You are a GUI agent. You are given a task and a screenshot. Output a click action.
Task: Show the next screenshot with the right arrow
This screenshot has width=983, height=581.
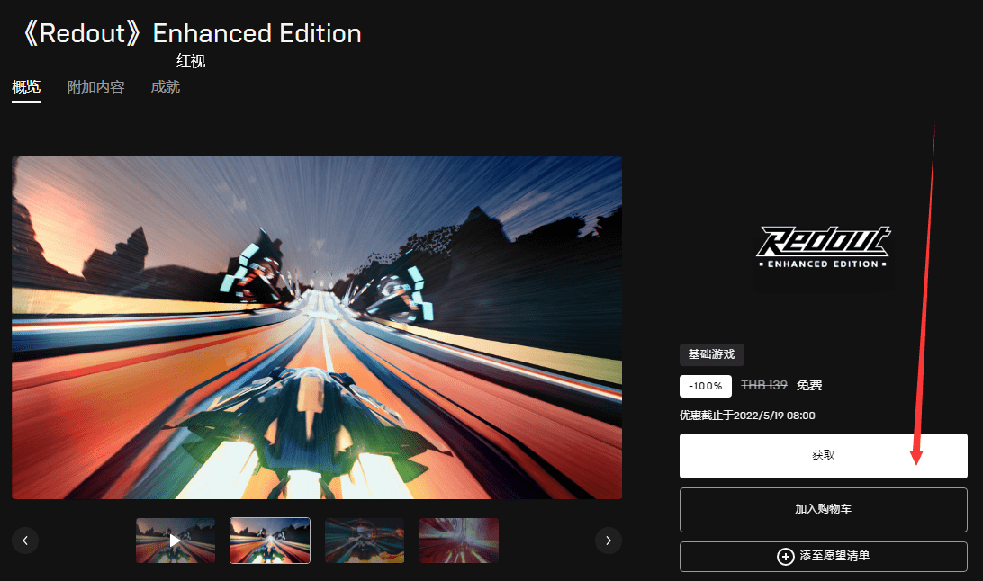[609, 541]
